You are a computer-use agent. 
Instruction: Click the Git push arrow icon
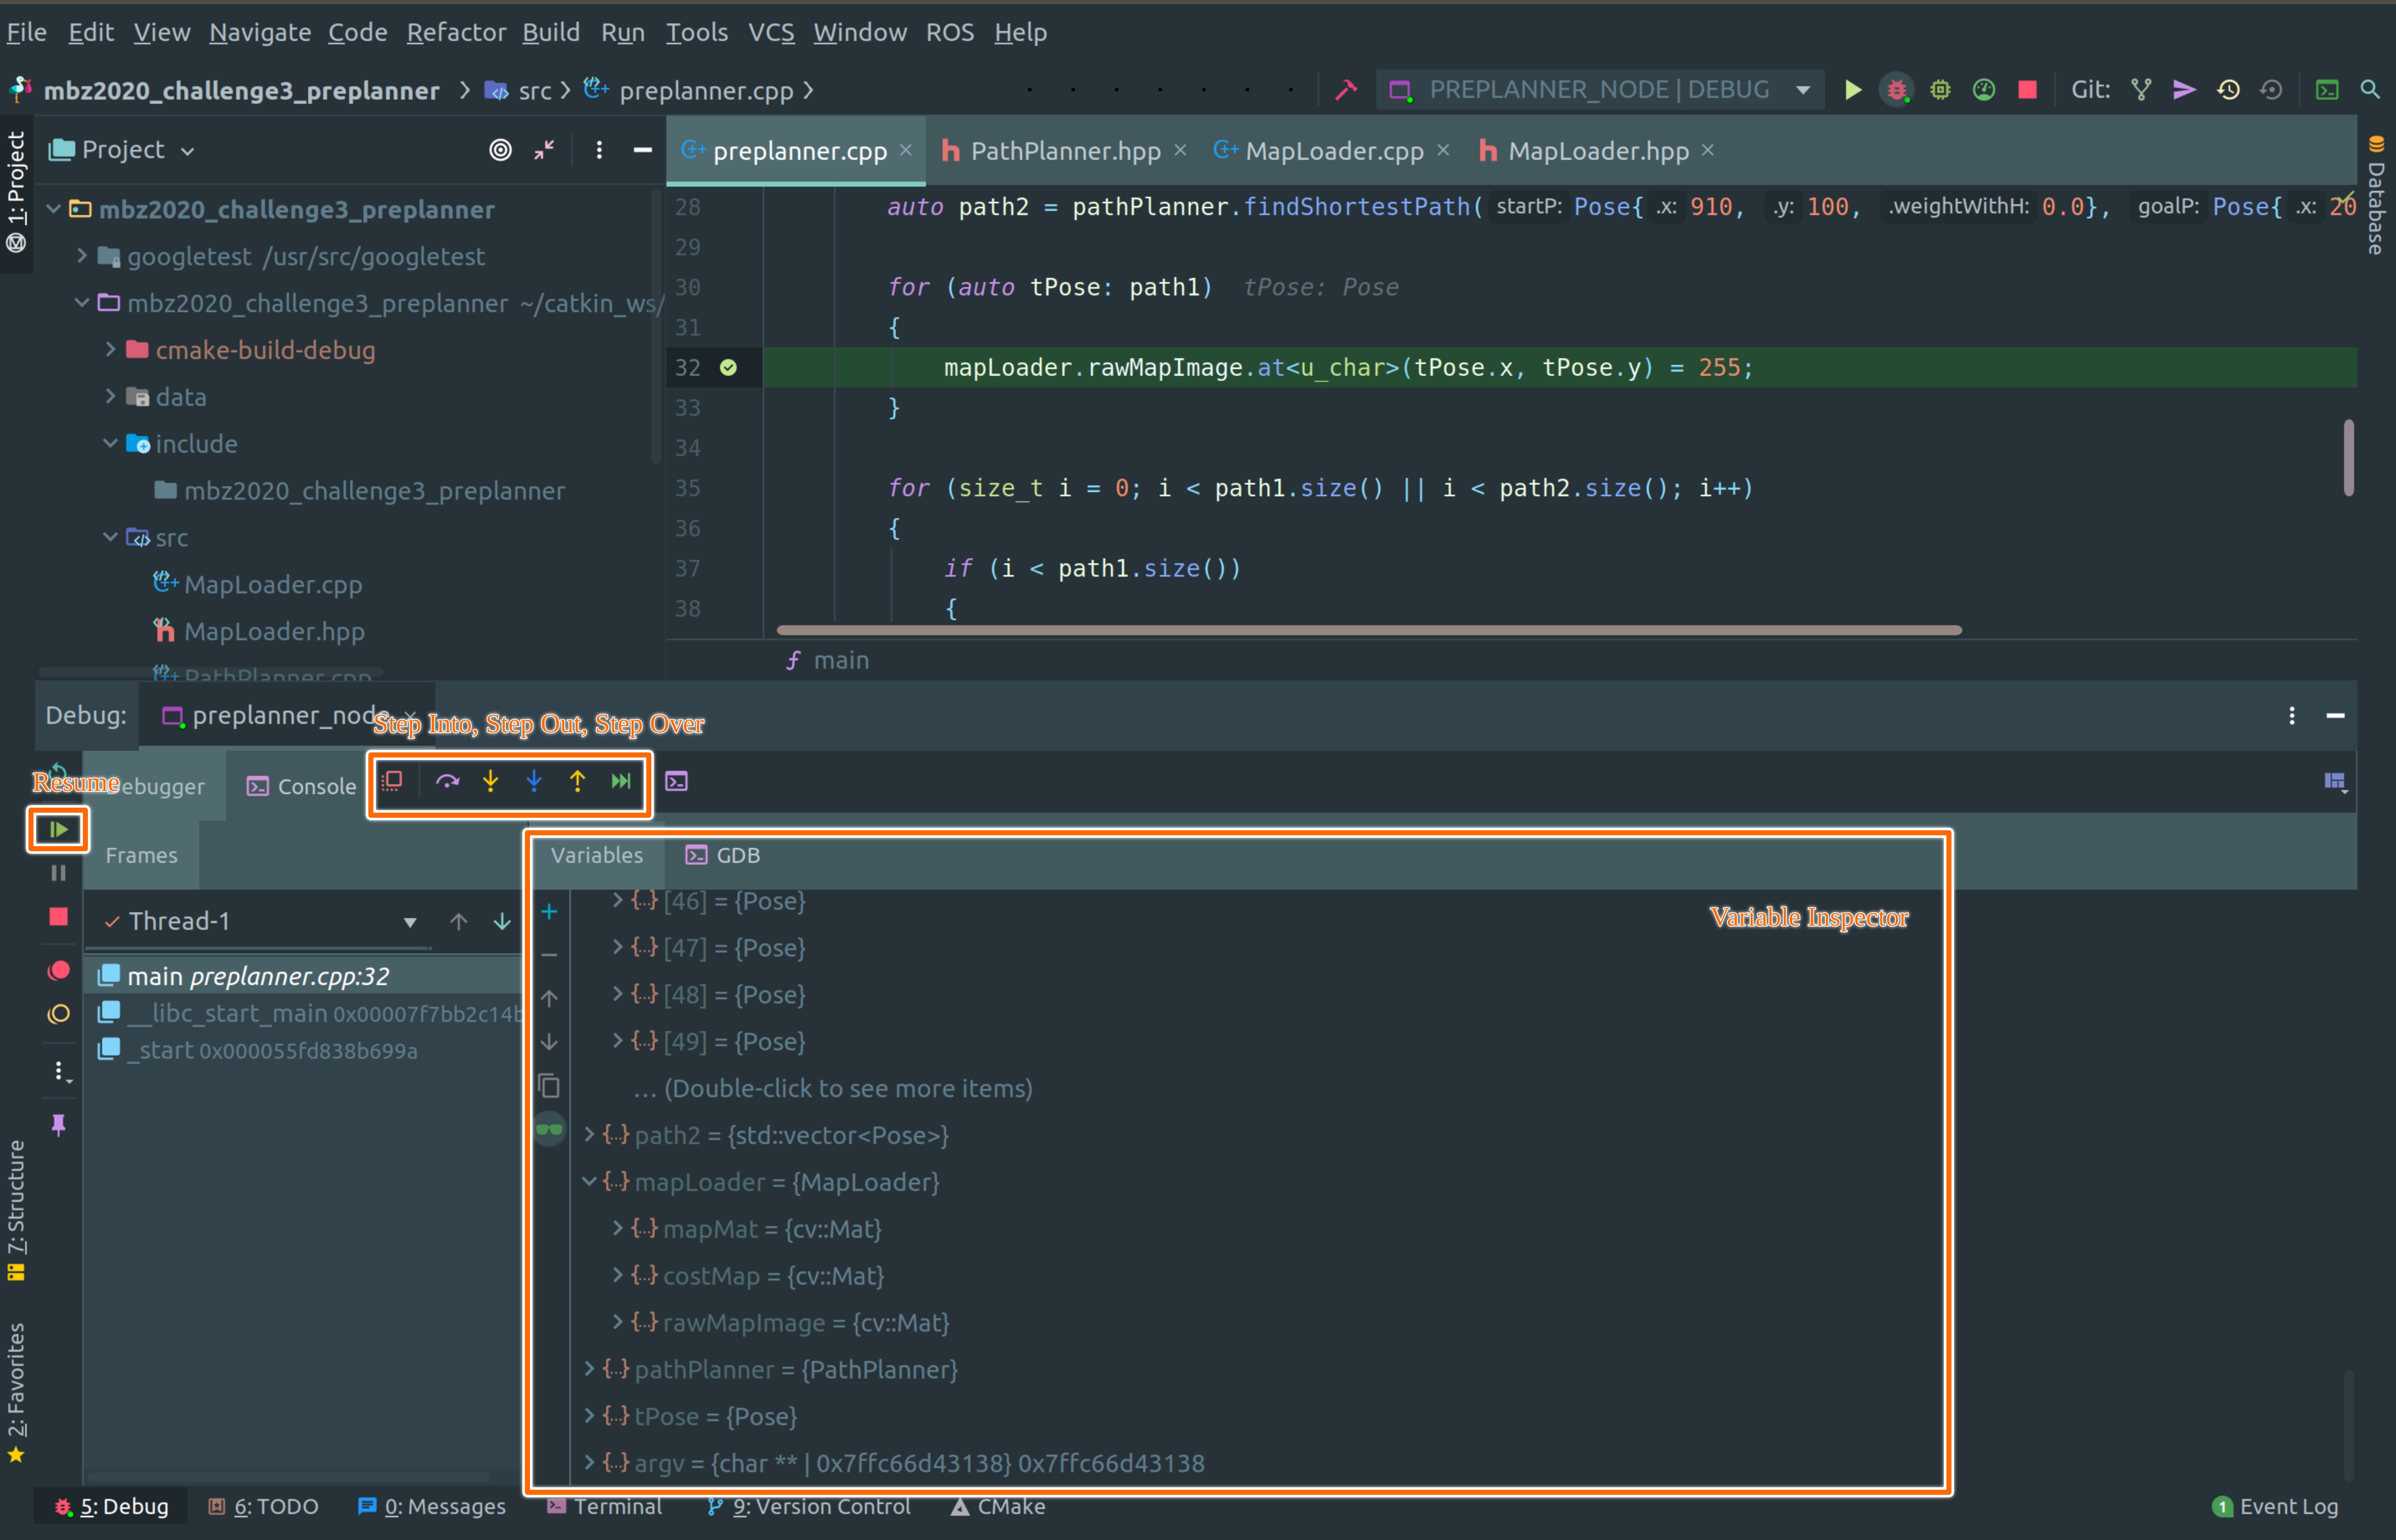click(x=2184, y=90)
